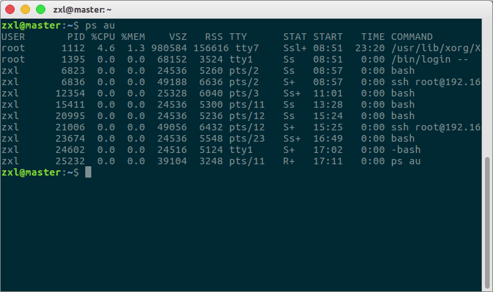
Task: Click the VSZ value 980584
Action: click(169, 48)
